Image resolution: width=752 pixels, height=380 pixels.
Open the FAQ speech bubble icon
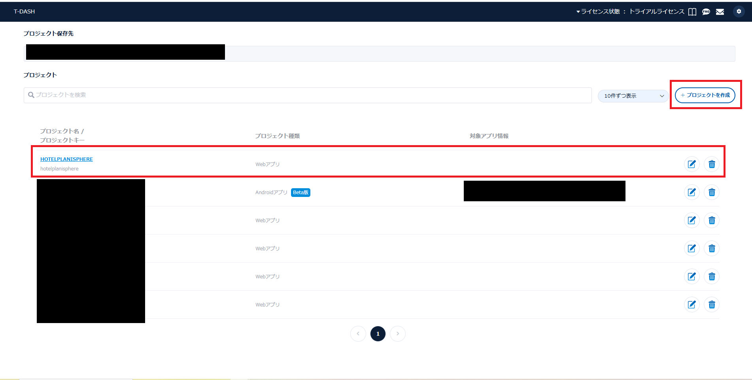706,12
